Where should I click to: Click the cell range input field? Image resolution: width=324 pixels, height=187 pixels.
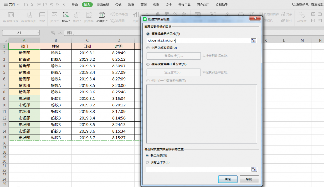tap(198, 41)
